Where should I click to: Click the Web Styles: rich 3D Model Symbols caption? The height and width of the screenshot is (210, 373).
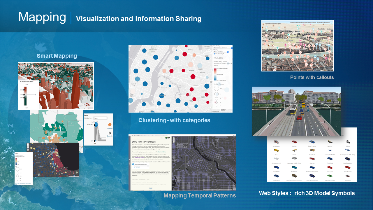[x=307, y=193]
